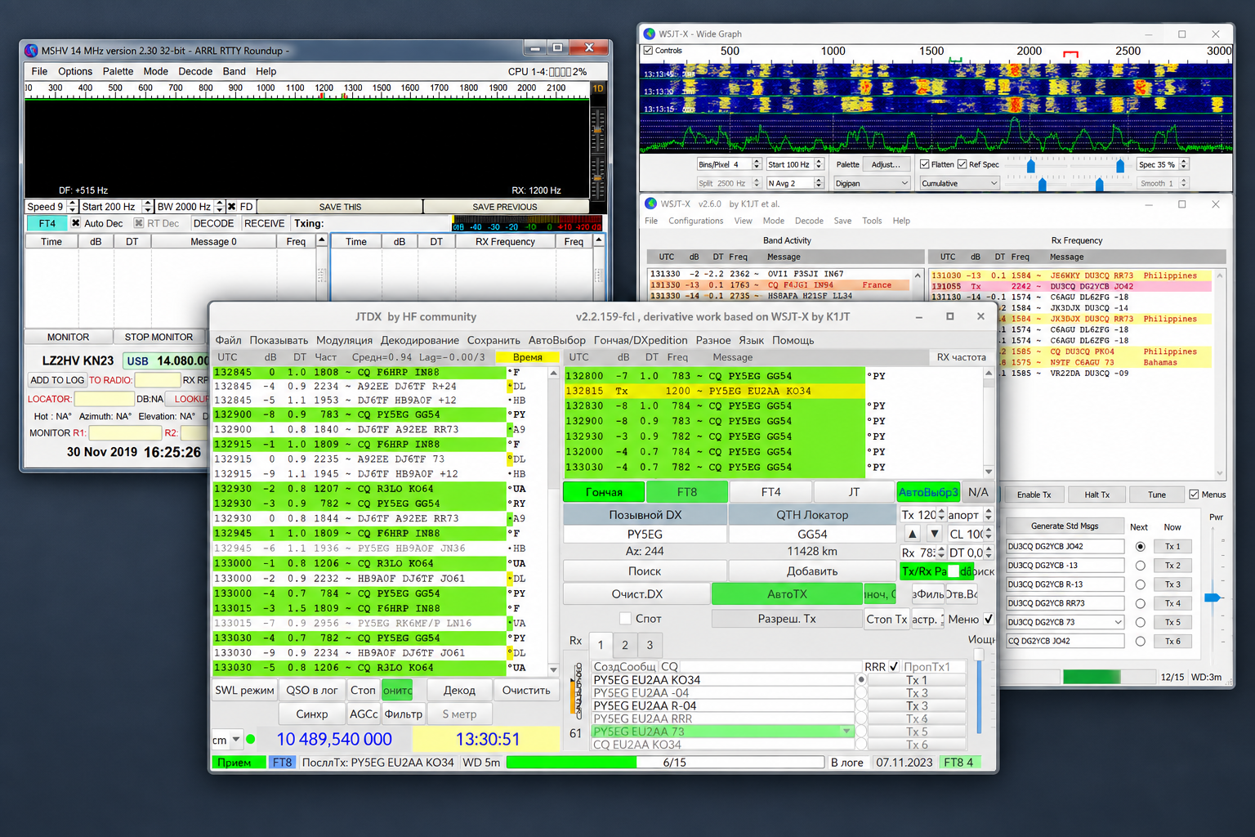
Task: Uncheck Controls in the Wide Graph window
Action: 649,51
